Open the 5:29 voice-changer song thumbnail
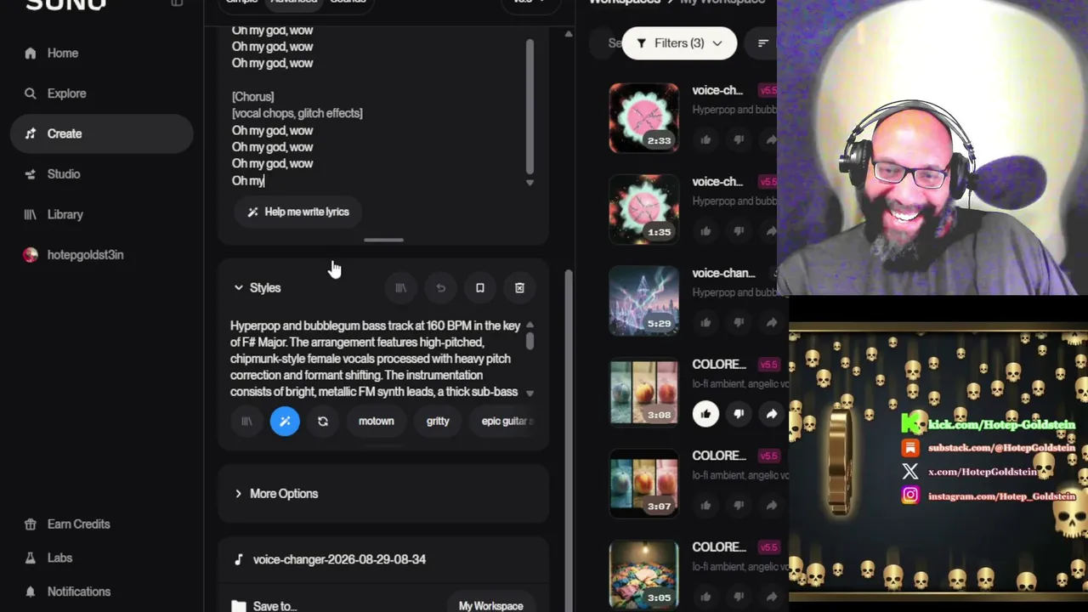The height and width of the screenshot is (612, 1088). (643, 300)
